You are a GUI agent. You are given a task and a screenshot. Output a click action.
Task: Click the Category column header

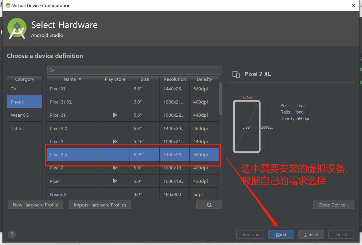point(25,79)
